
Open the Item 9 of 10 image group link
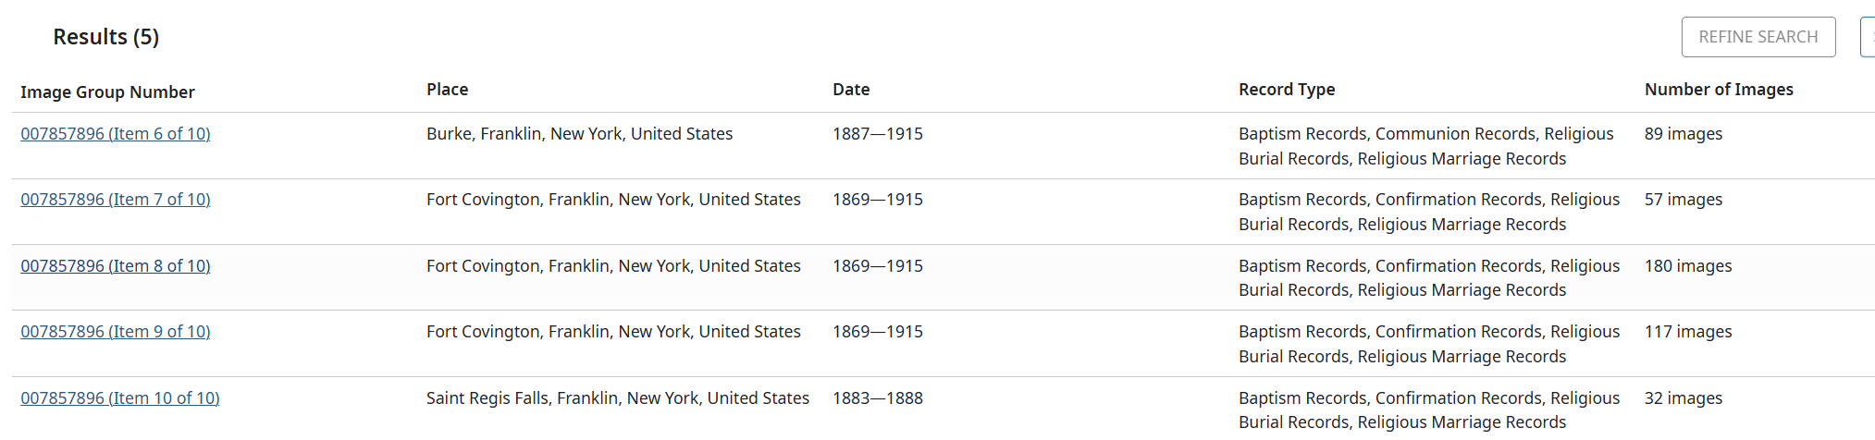[x=116, y=332]
